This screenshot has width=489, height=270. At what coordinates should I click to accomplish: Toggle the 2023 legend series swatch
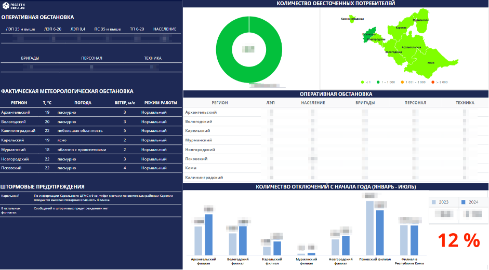(x=433, y=202)
